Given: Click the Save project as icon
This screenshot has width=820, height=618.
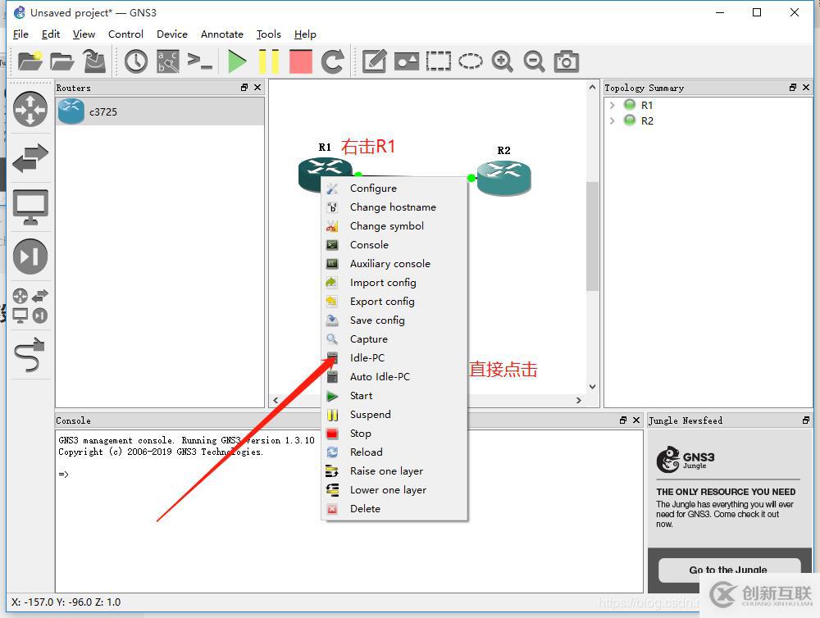Looking at the screenshot, I should click(x=94, y=61).
